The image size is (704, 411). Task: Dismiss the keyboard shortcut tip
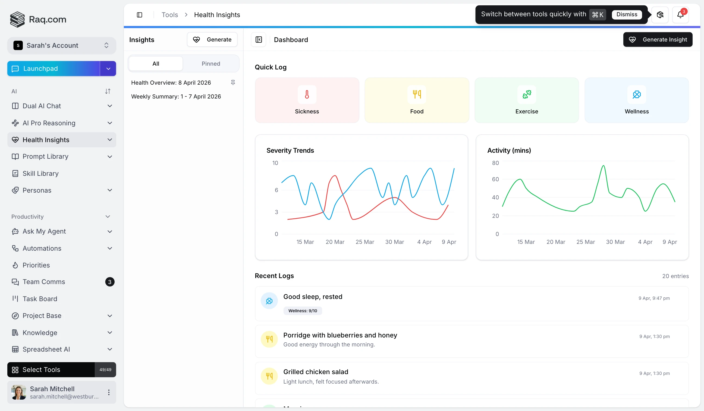(x=627, y=14)
